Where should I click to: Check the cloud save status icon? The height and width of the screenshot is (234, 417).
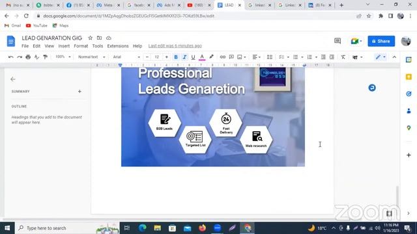[x=109, y=38]
